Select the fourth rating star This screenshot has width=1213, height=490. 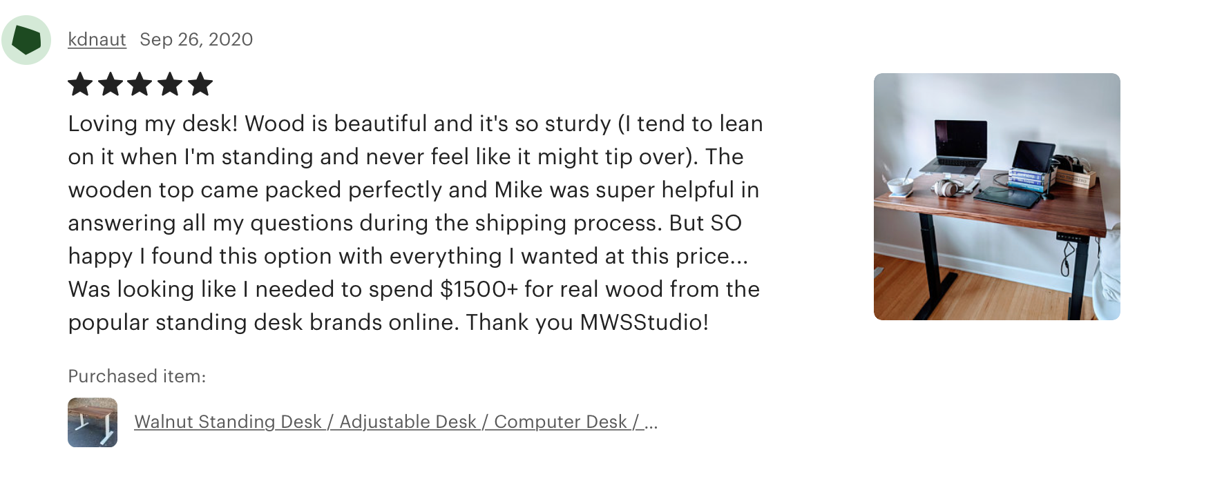click(x=170, y=84)
